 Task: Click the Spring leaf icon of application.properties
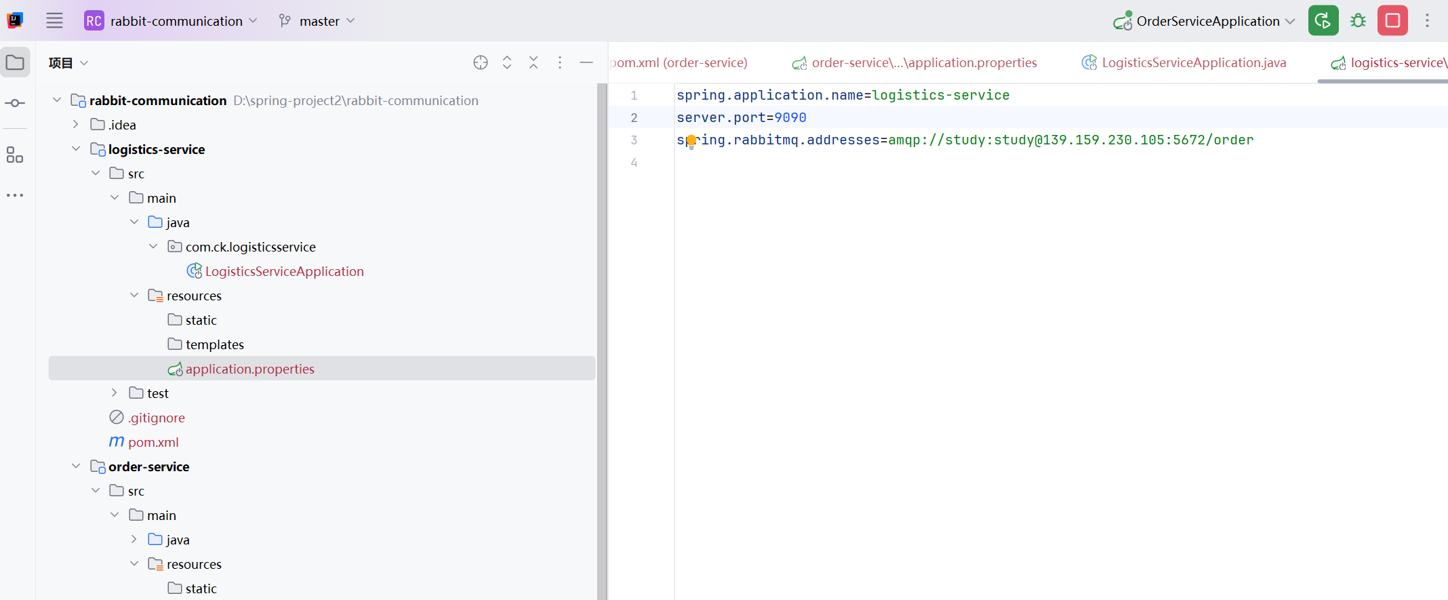pyautogui.click(x=175, y=369)
